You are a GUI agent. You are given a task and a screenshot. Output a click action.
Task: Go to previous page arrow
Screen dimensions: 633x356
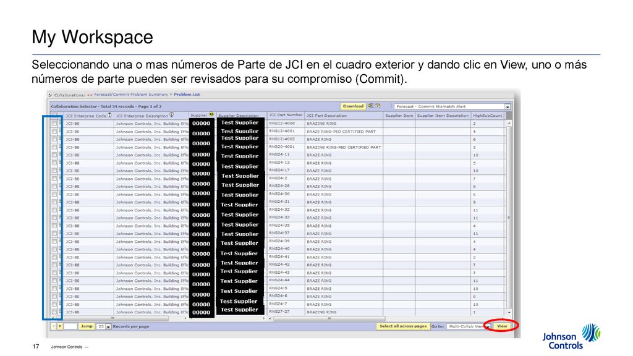pyautogui.click(x=53, y=326)
